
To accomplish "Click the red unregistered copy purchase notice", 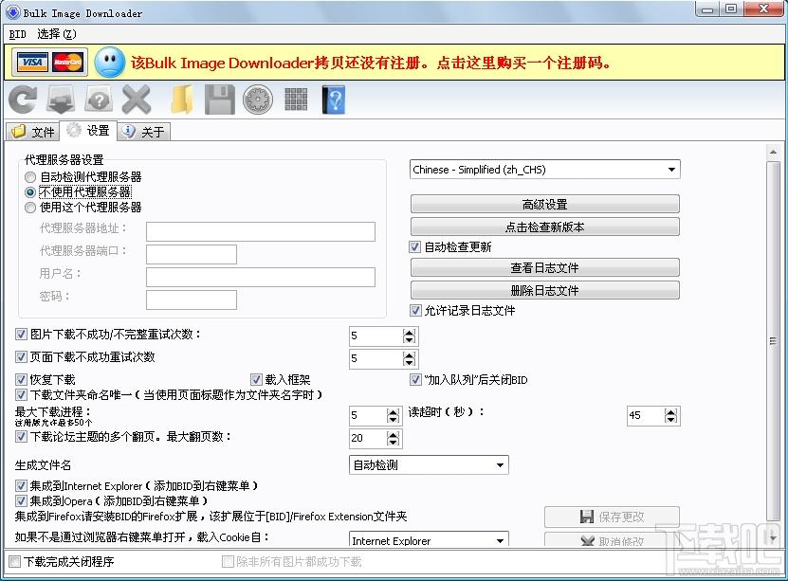I will tap(371, 63).
